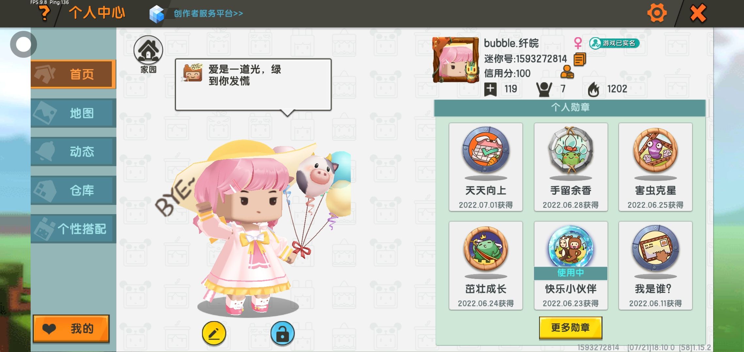The image size is (744, 352).
Task: Toggle the blue lock icon under the avatar
Action: point(283,333)
